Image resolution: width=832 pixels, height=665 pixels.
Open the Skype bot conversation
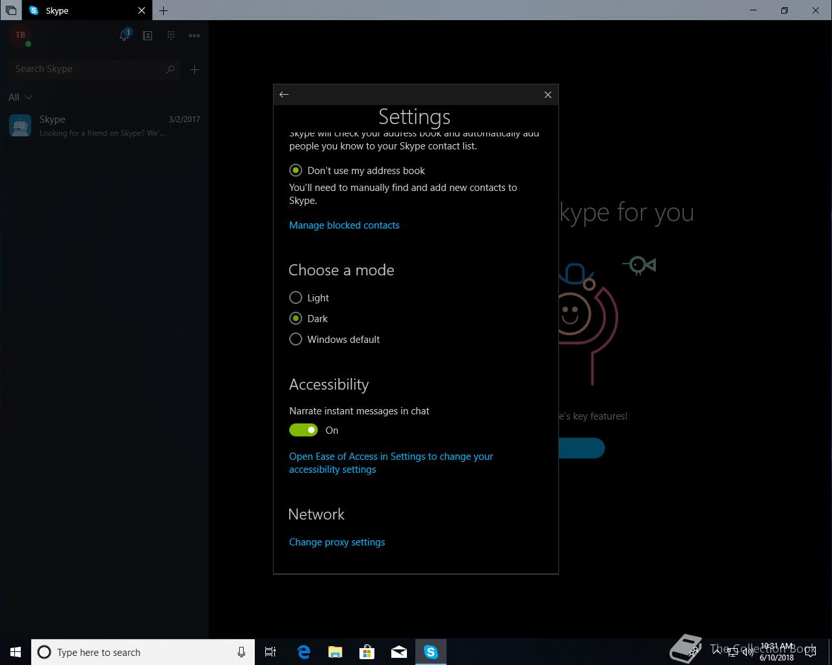point(104,125)
